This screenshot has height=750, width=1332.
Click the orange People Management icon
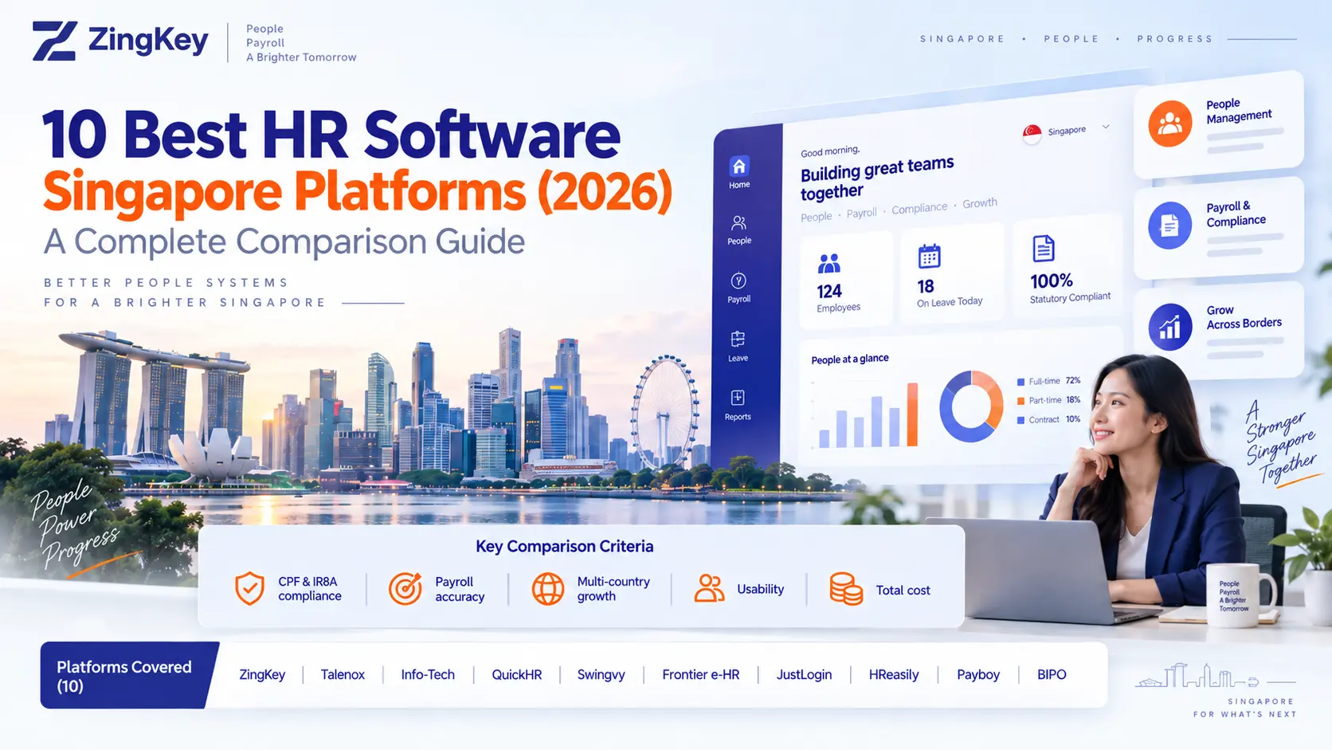1169,124
